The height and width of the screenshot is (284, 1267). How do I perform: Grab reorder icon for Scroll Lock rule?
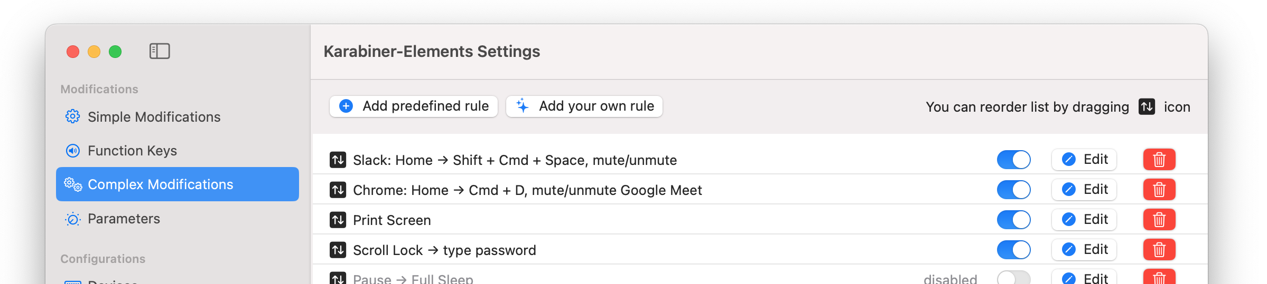(338, 250)
